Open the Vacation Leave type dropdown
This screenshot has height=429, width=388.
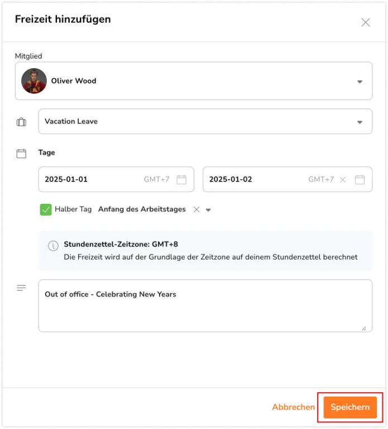(205, 121)
